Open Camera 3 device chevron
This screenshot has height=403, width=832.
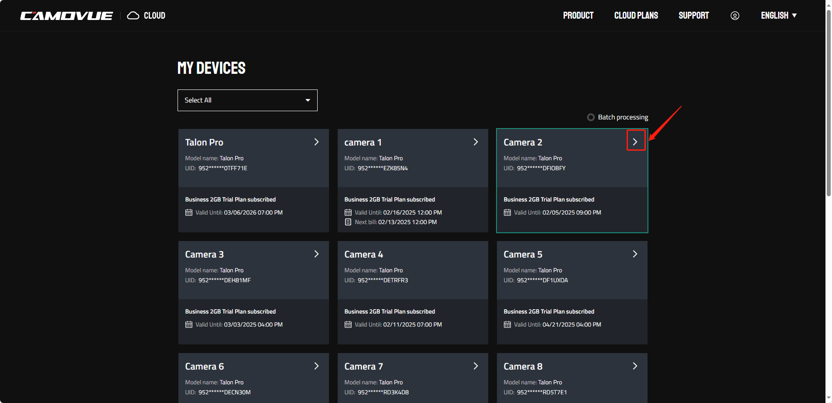pyautogui.click(x=316, y=254)
